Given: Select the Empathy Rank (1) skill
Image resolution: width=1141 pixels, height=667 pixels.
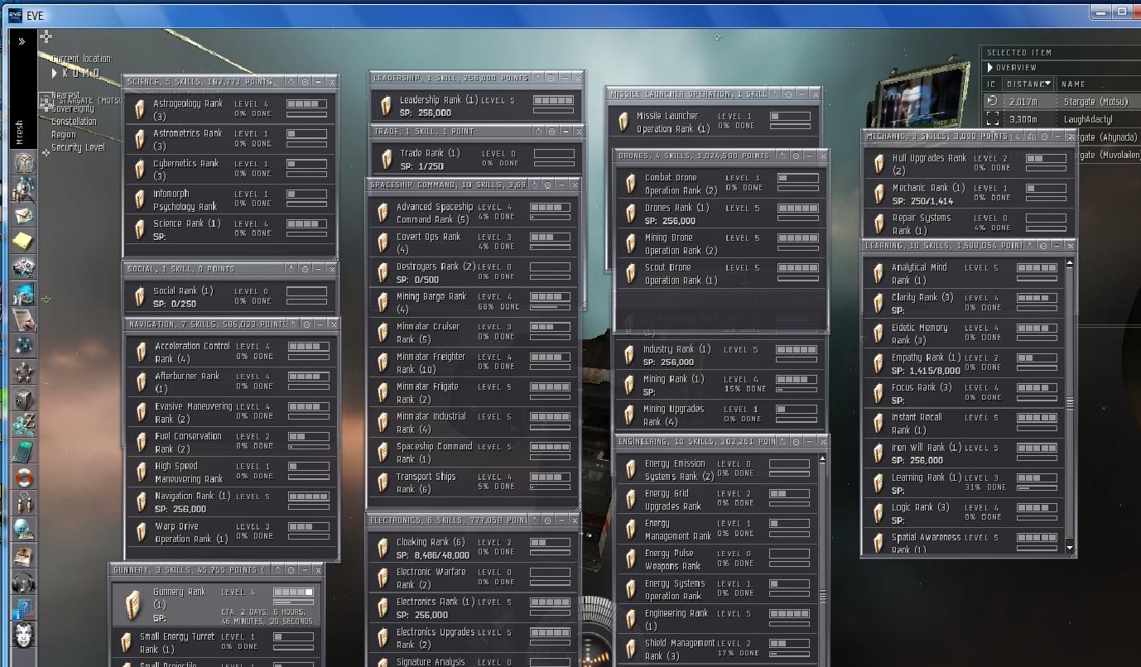Looking at the screenshot, I should (965, 363).
